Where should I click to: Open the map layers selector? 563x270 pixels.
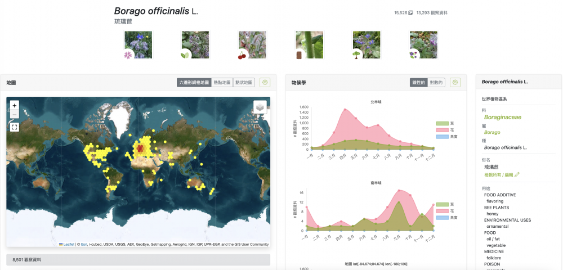click(260, 107)
